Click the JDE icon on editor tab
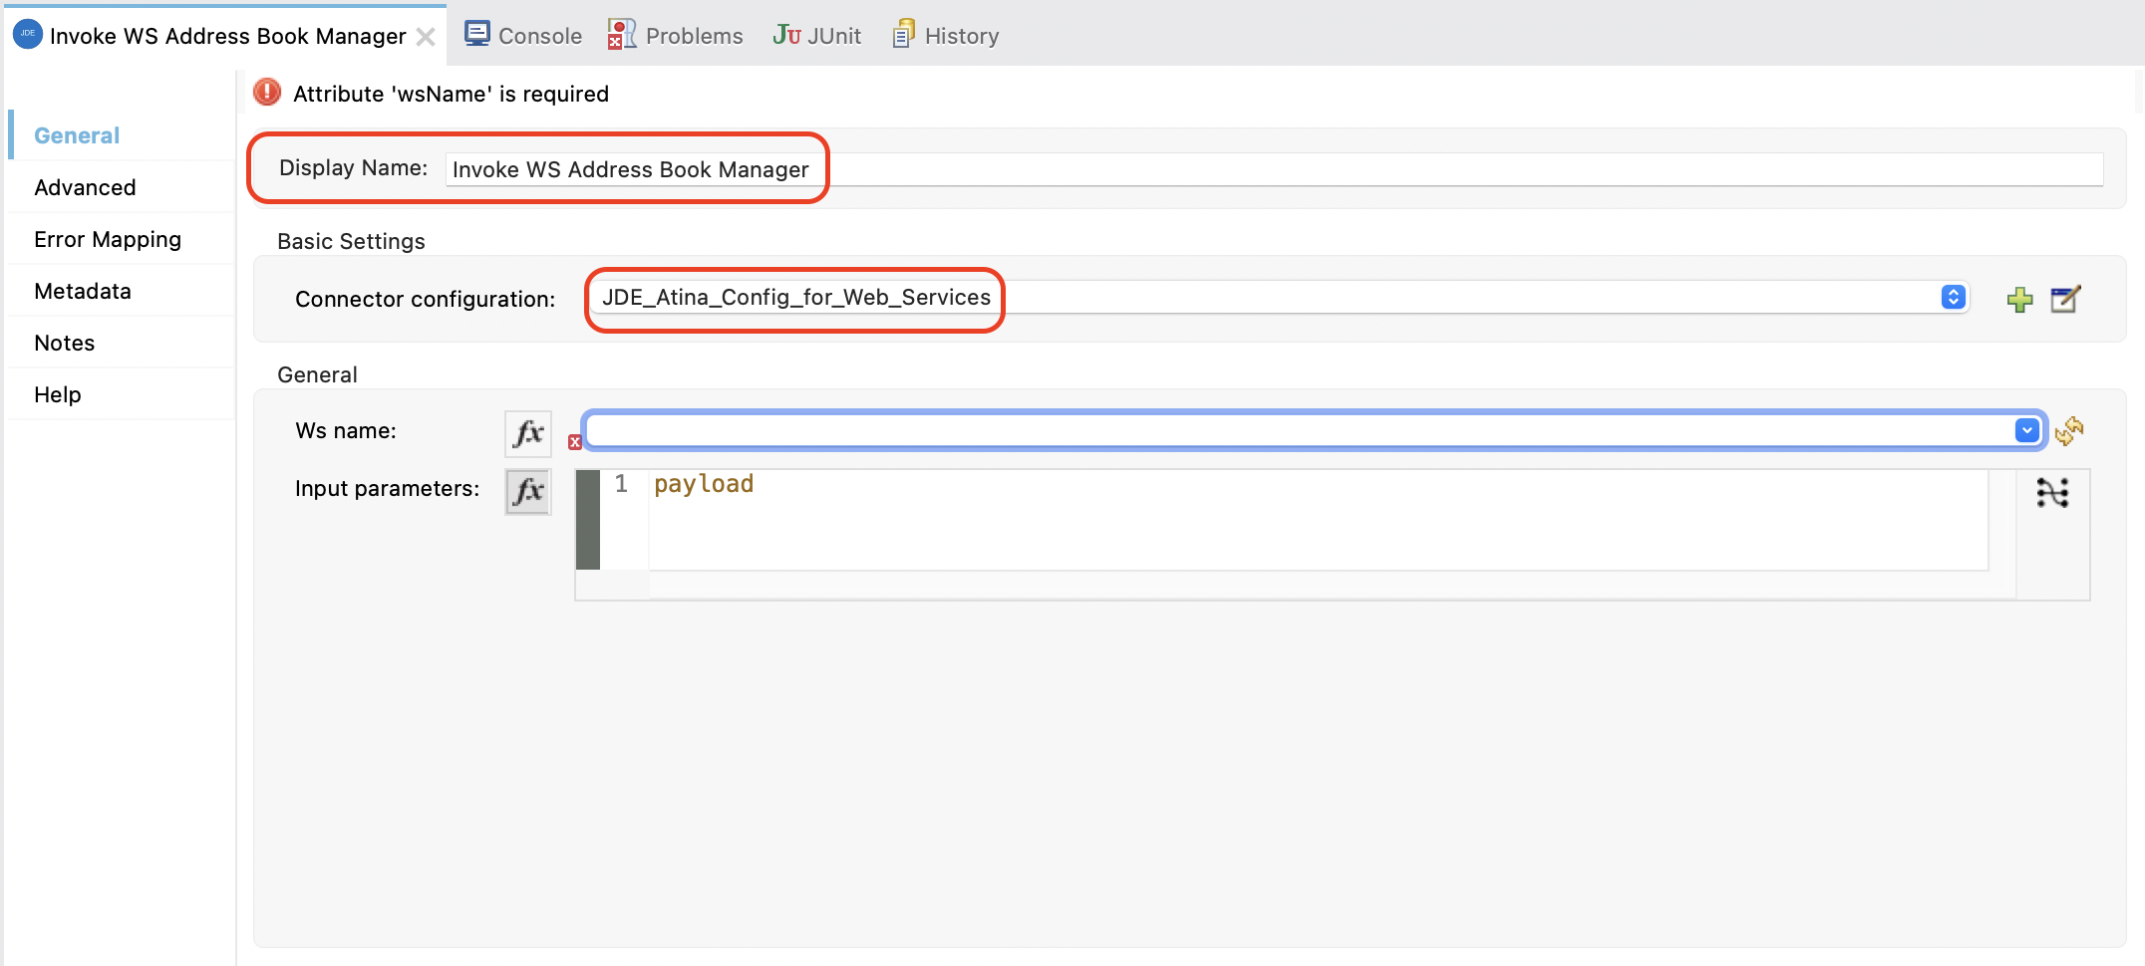2145x966 pixels. pyautogui.click(x=27, y=35)
